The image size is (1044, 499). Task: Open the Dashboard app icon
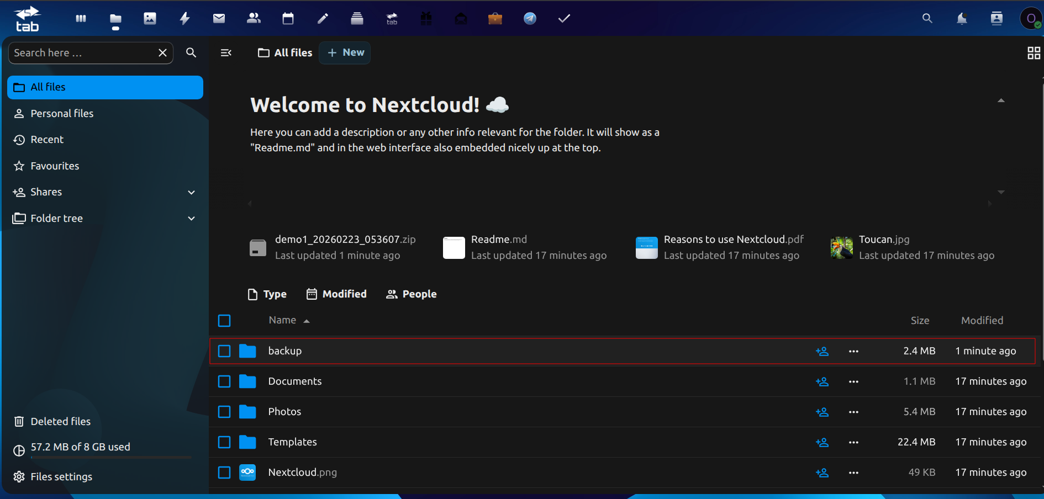[81, 19]
